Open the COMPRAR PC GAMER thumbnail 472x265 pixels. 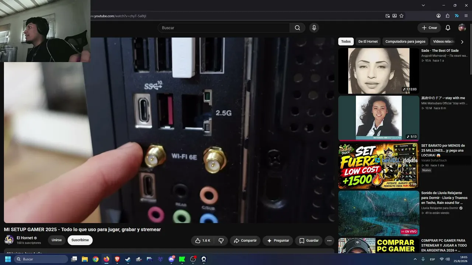(379, 245)
